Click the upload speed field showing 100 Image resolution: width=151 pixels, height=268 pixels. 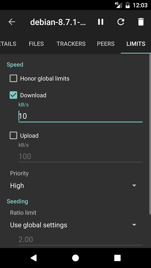point(81,156)
